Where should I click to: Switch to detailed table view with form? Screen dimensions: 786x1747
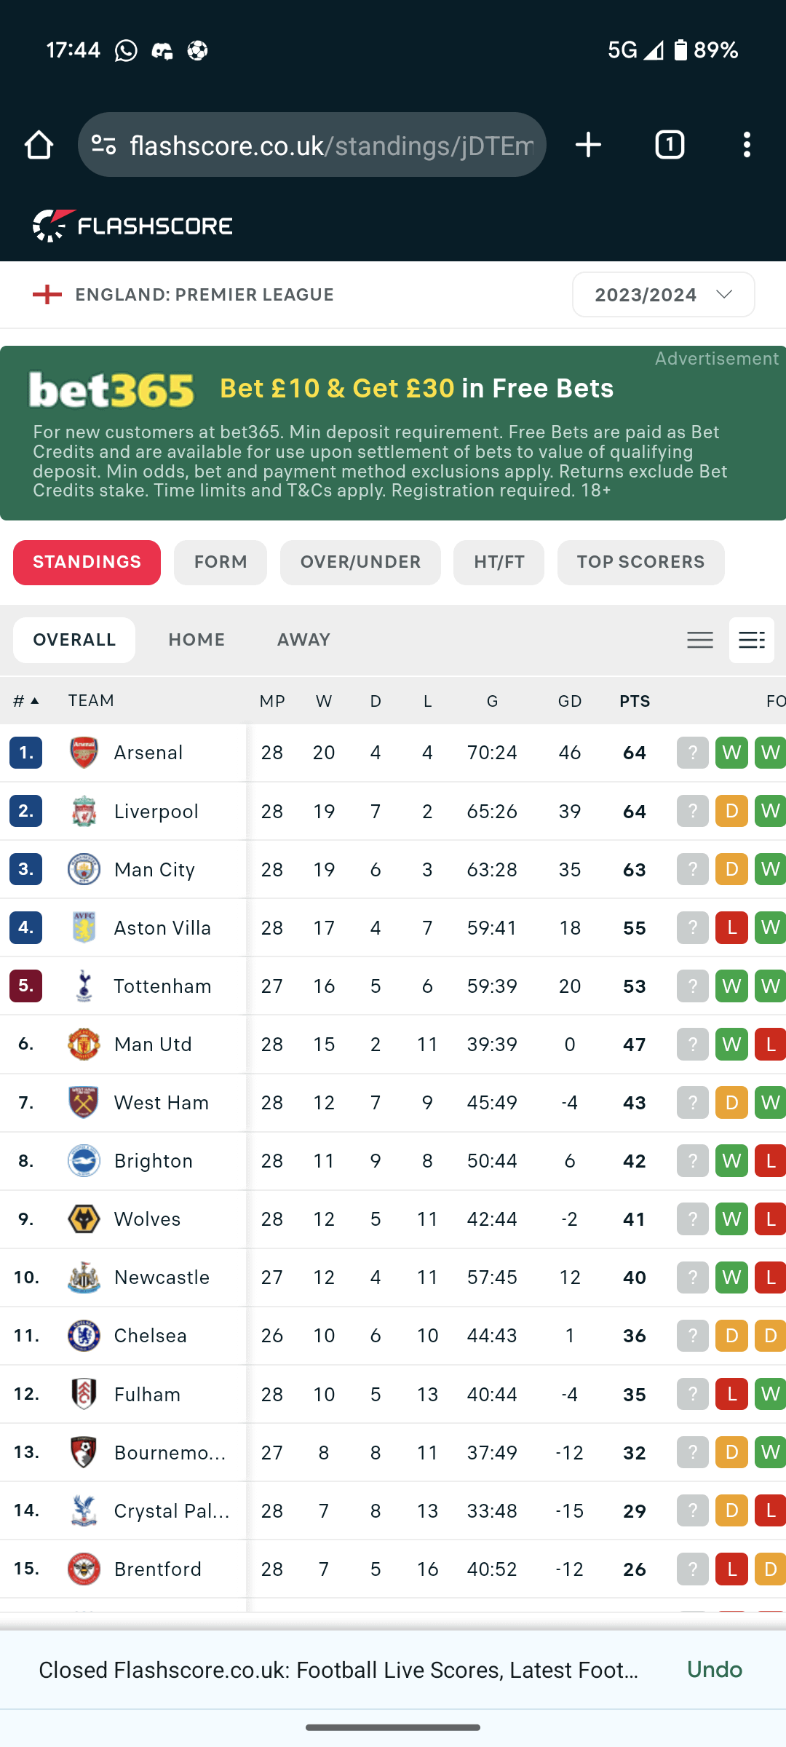[x=751, y=641]
